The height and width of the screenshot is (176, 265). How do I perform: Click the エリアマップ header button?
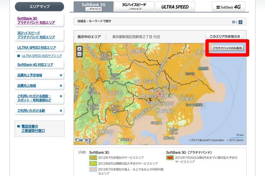(39, 7)
